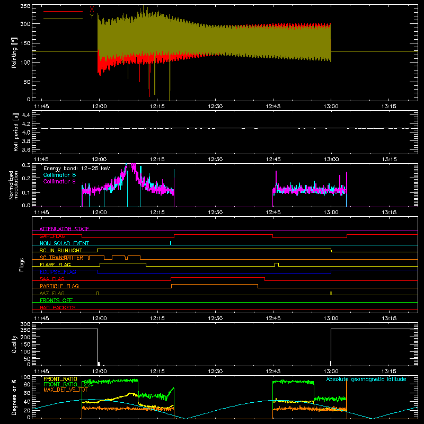Click the 12:30 tick label under the Roll period plot
Viewport: 424px width, 424px height.
point(215,160)
